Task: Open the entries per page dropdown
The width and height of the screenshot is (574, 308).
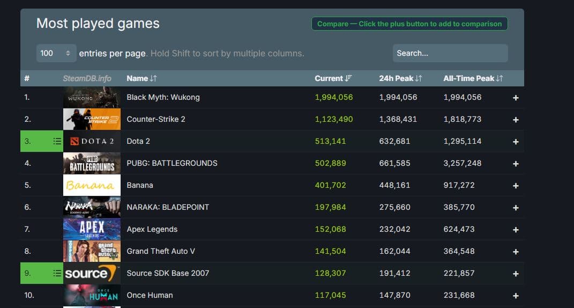Action: 56,53
